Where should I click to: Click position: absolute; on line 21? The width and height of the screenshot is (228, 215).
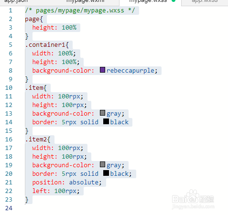click(67, 183)
